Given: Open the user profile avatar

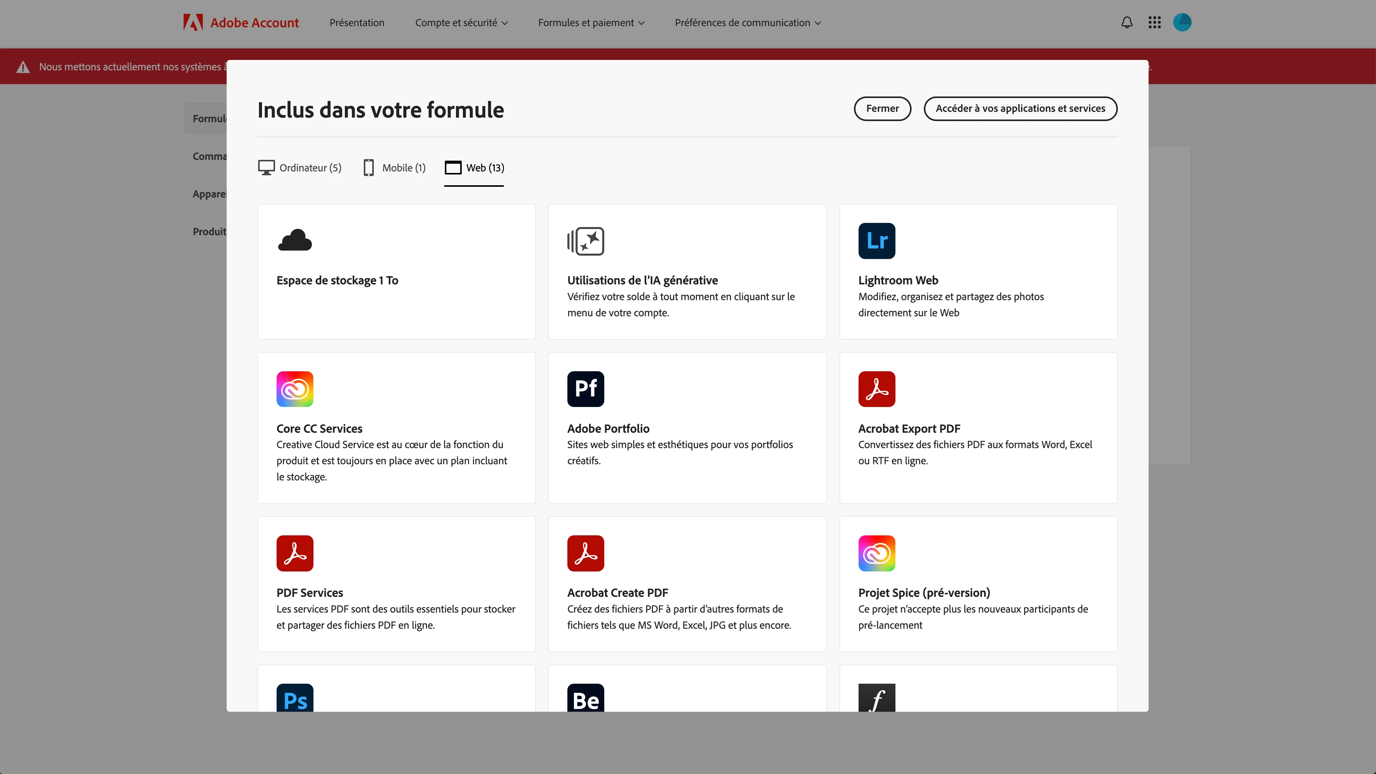Looking at the screenshot, I should pyautogui.click(x=1182, y=22).
